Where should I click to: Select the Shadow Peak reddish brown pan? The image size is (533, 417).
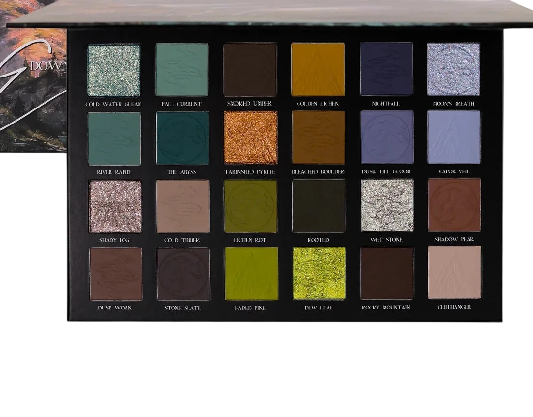coord(455,205)
